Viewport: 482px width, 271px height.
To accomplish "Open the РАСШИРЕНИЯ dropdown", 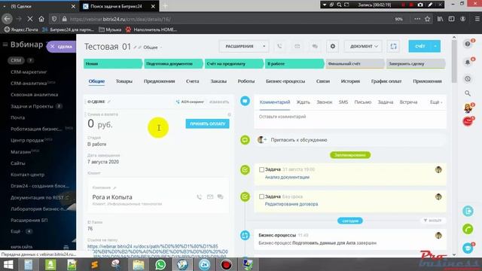I will pos(243,47).
